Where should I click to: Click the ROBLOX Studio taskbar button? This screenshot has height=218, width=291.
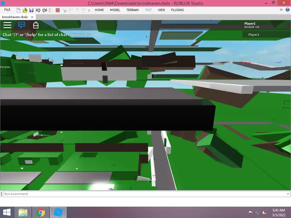click(58, 212)
